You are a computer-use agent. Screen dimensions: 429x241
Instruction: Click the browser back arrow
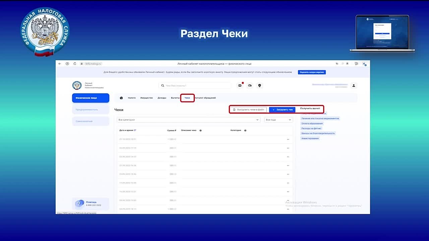60,64
